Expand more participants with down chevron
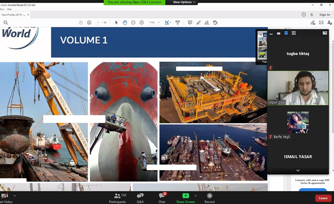 [298, 170]
